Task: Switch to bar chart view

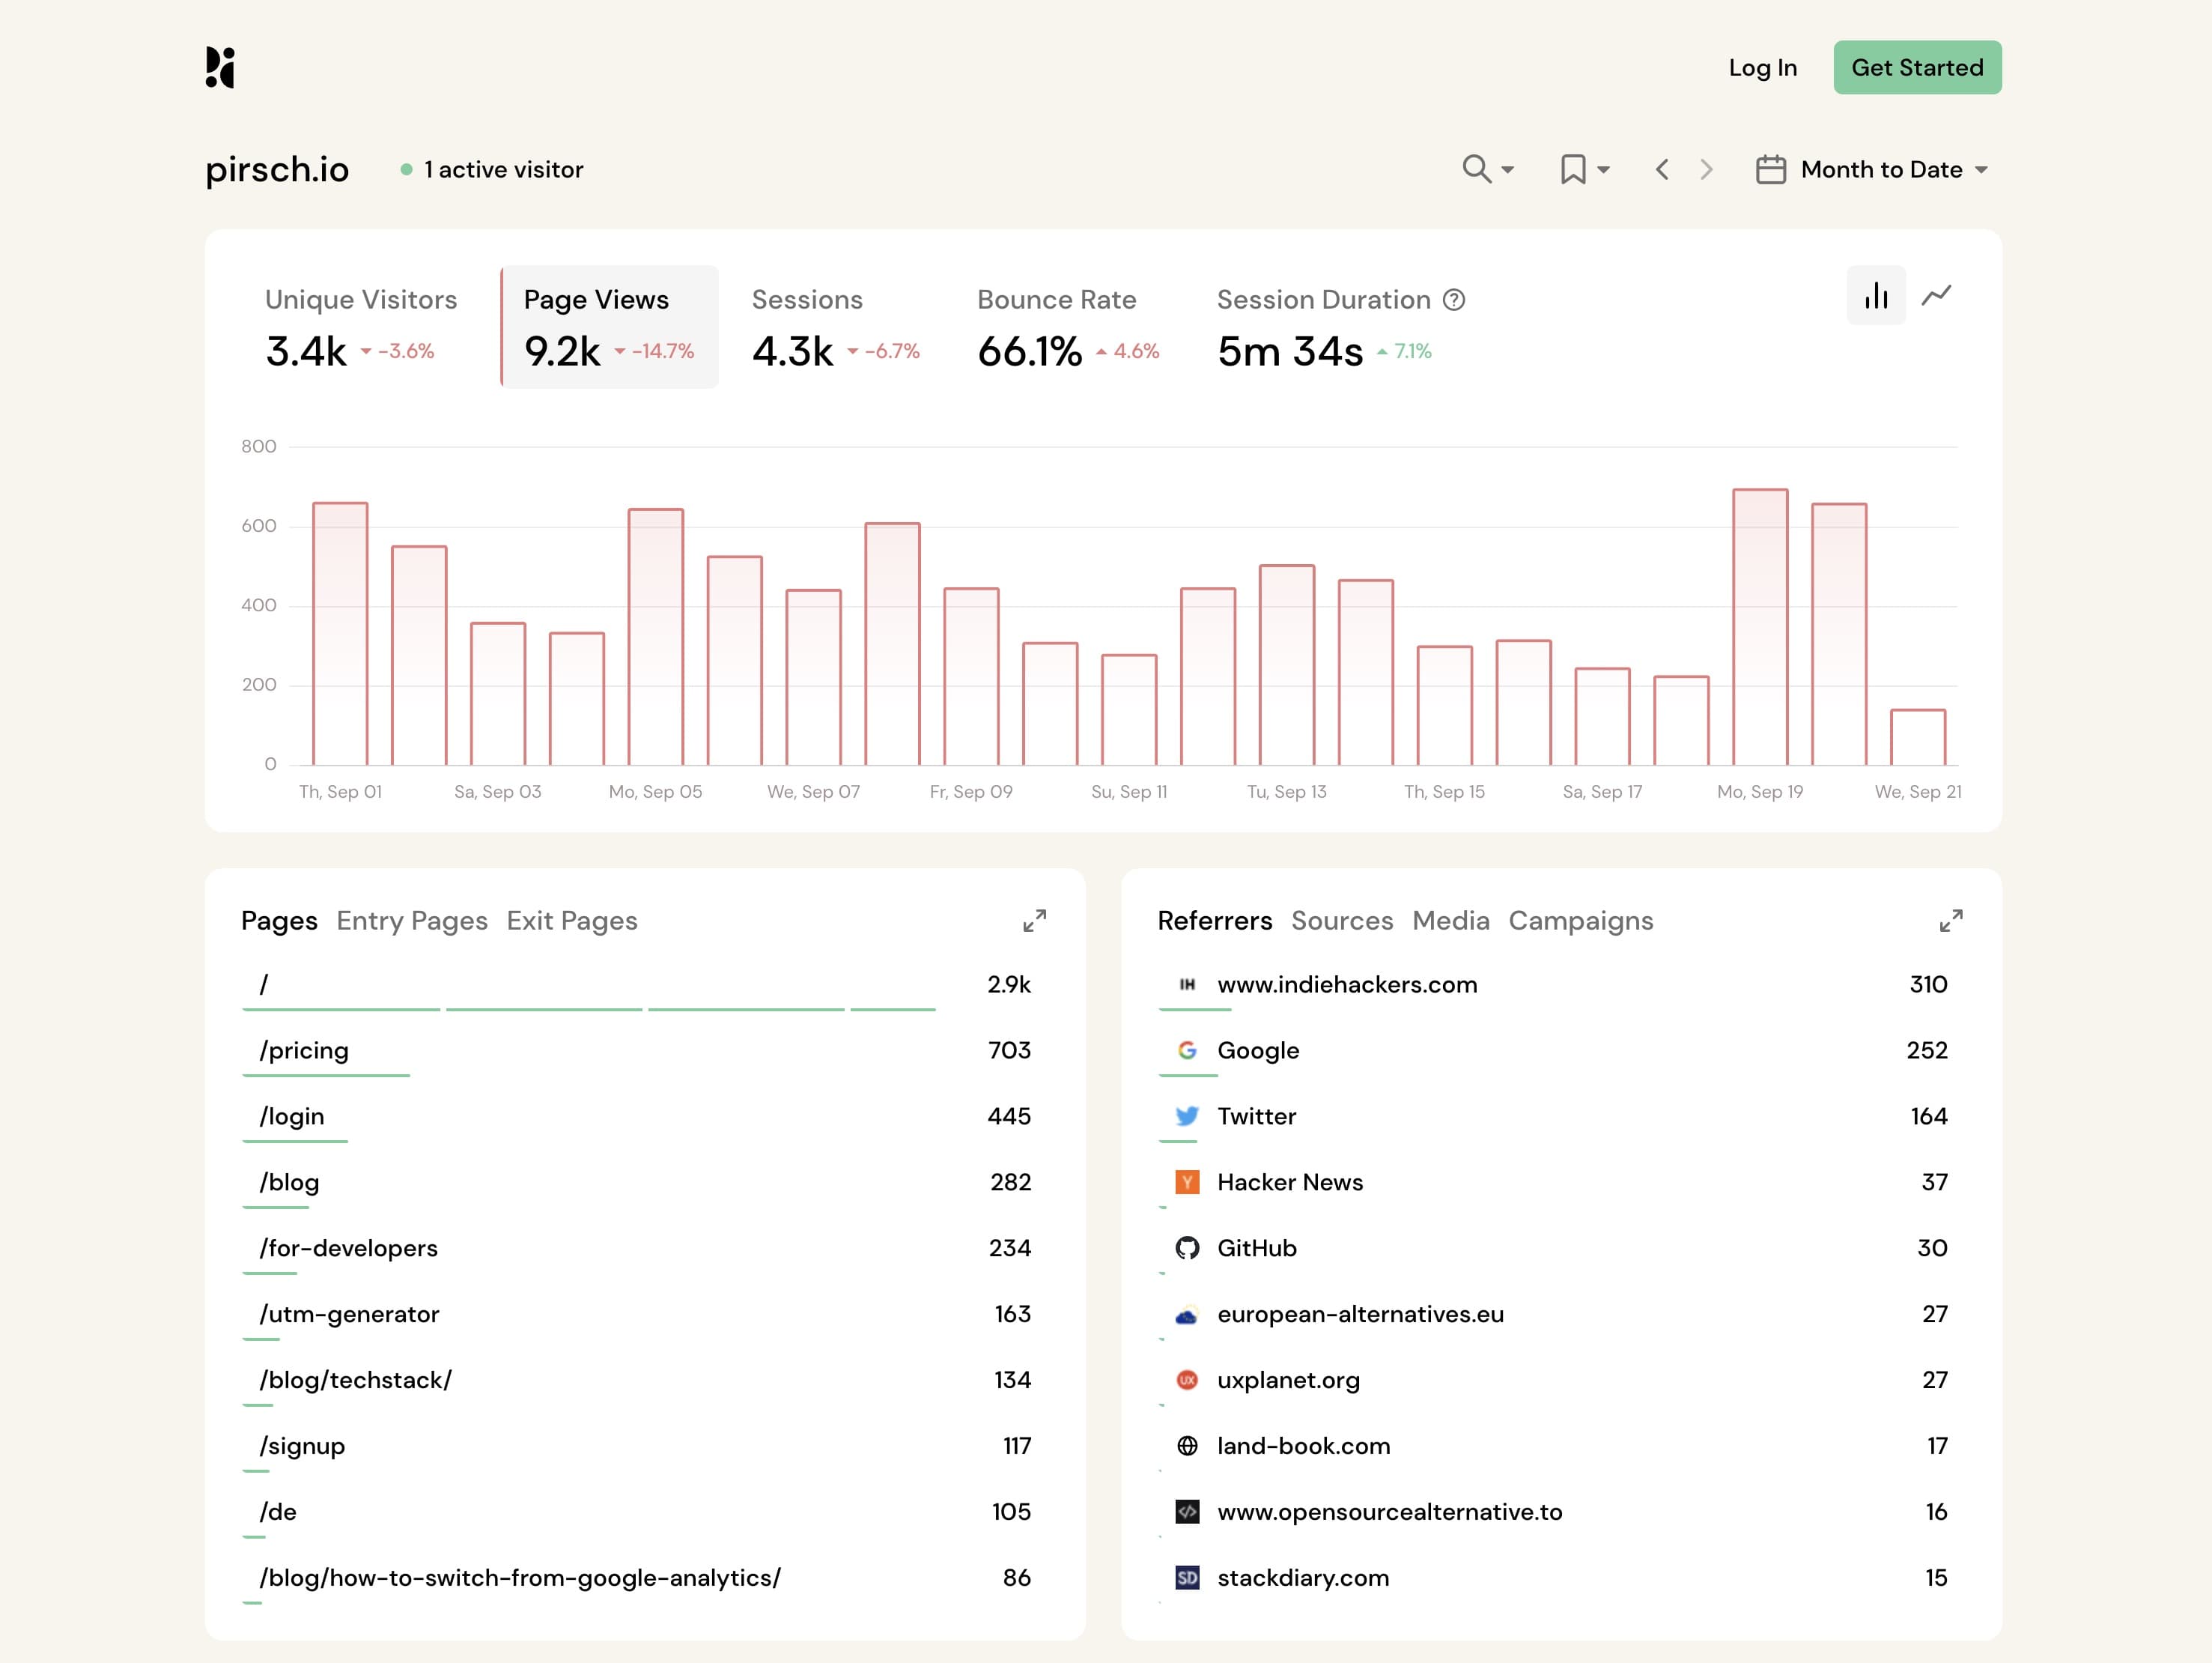Action: point(1876,295)
